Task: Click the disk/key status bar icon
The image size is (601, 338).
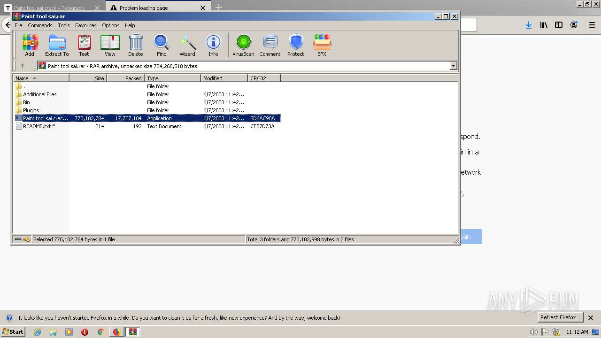Action: point(22,239)
